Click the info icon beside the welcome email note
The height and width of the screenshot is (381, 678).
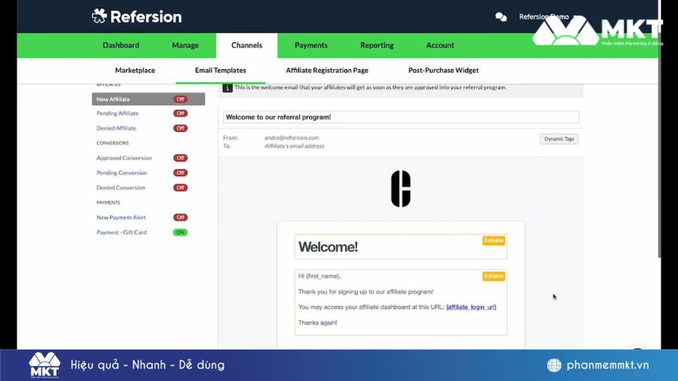click(228, 88)
